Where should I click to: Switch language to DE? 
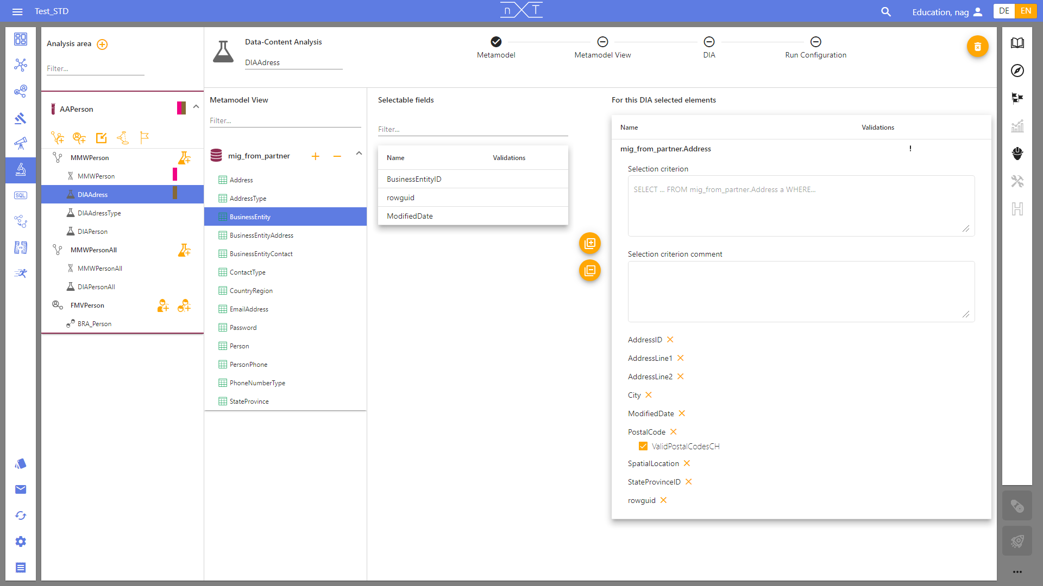click(x=1003, y=11)
